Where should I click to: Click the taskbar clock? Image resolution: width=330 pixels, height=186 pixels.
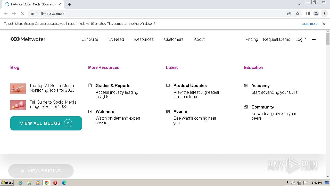point(317,183)
